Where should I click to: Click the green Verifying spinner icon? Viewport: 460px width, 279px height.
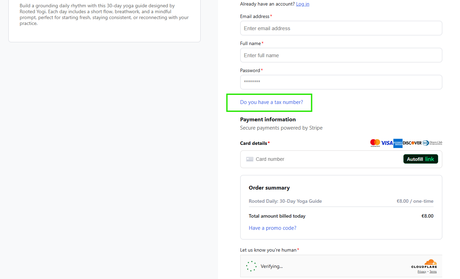251,266
